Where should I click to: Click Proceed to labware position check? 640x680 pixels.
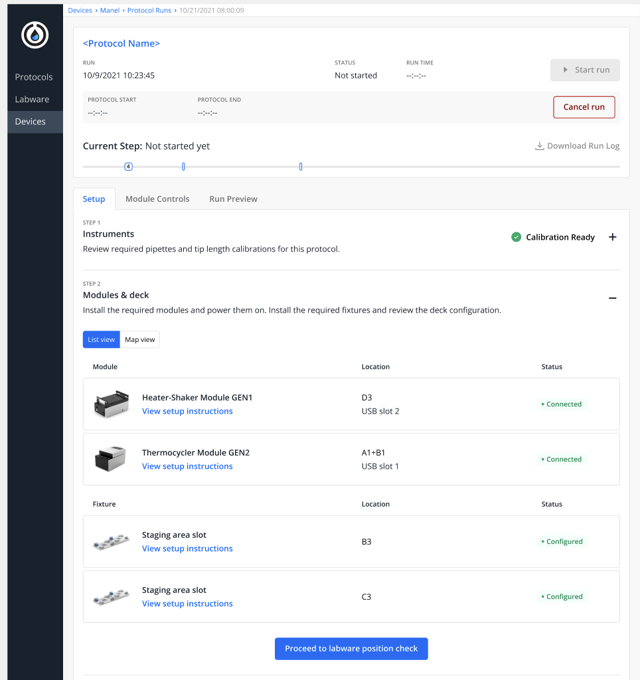point(351,649)
